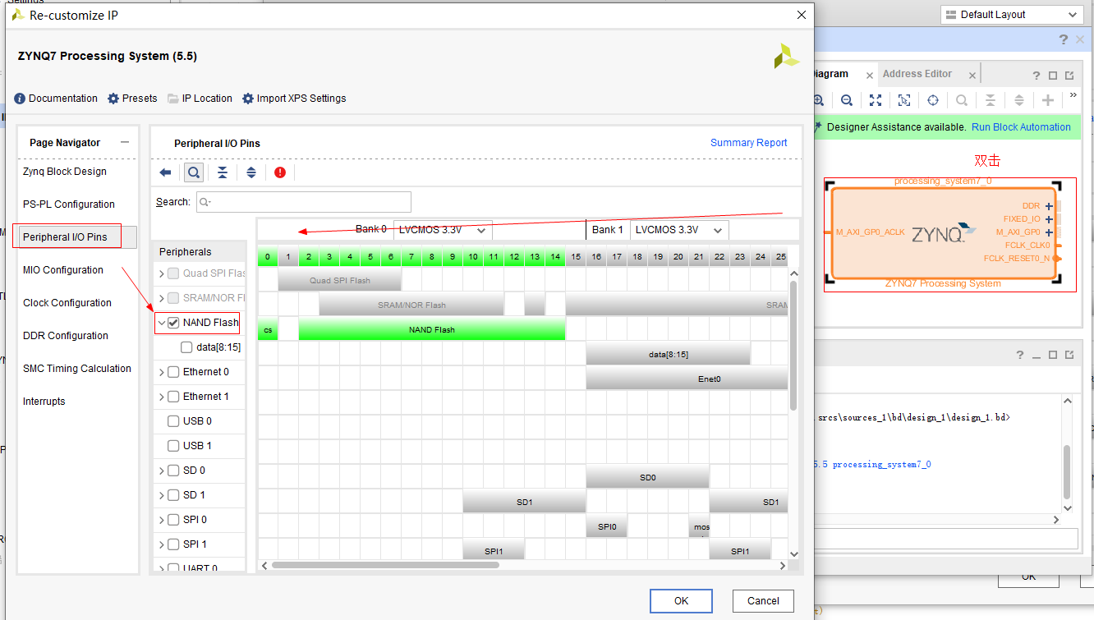Go to Clock Configuration page

click(x=67, y=303)
